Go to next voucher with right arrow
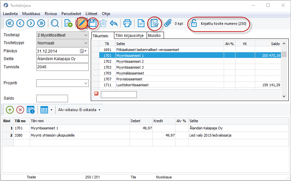Viewport: 291px width, 181px height. 31,24
